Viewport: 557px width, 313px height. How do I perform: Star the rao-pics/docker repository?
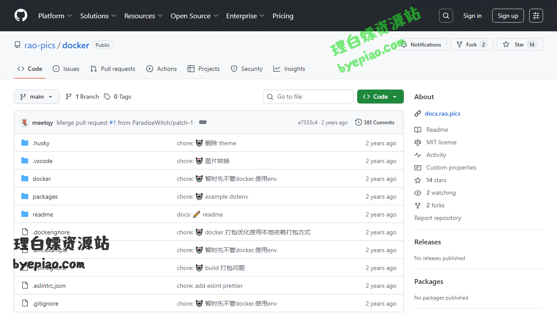(x=520, y=44)
